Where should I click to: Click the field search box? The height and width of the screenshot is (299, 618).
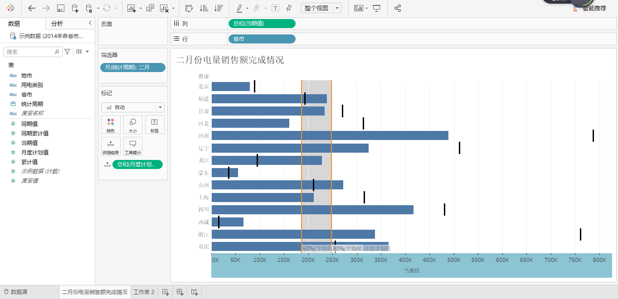[x=33, y=52]
